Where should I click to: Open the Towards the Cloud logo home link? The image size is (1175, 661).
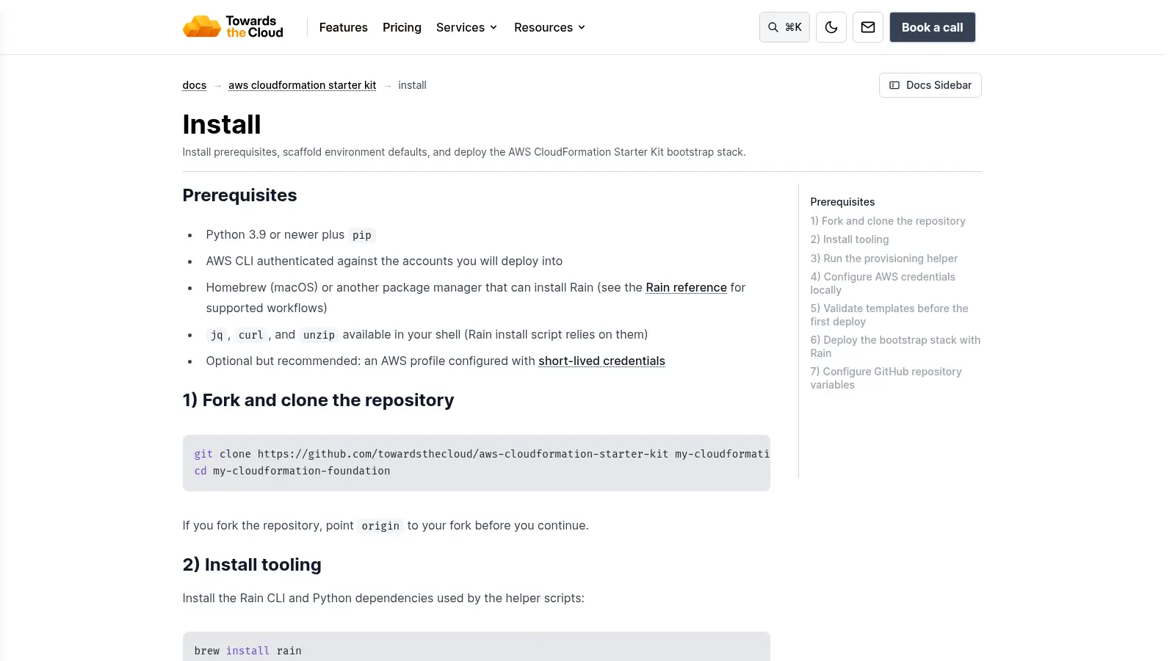tap(233, 27)
